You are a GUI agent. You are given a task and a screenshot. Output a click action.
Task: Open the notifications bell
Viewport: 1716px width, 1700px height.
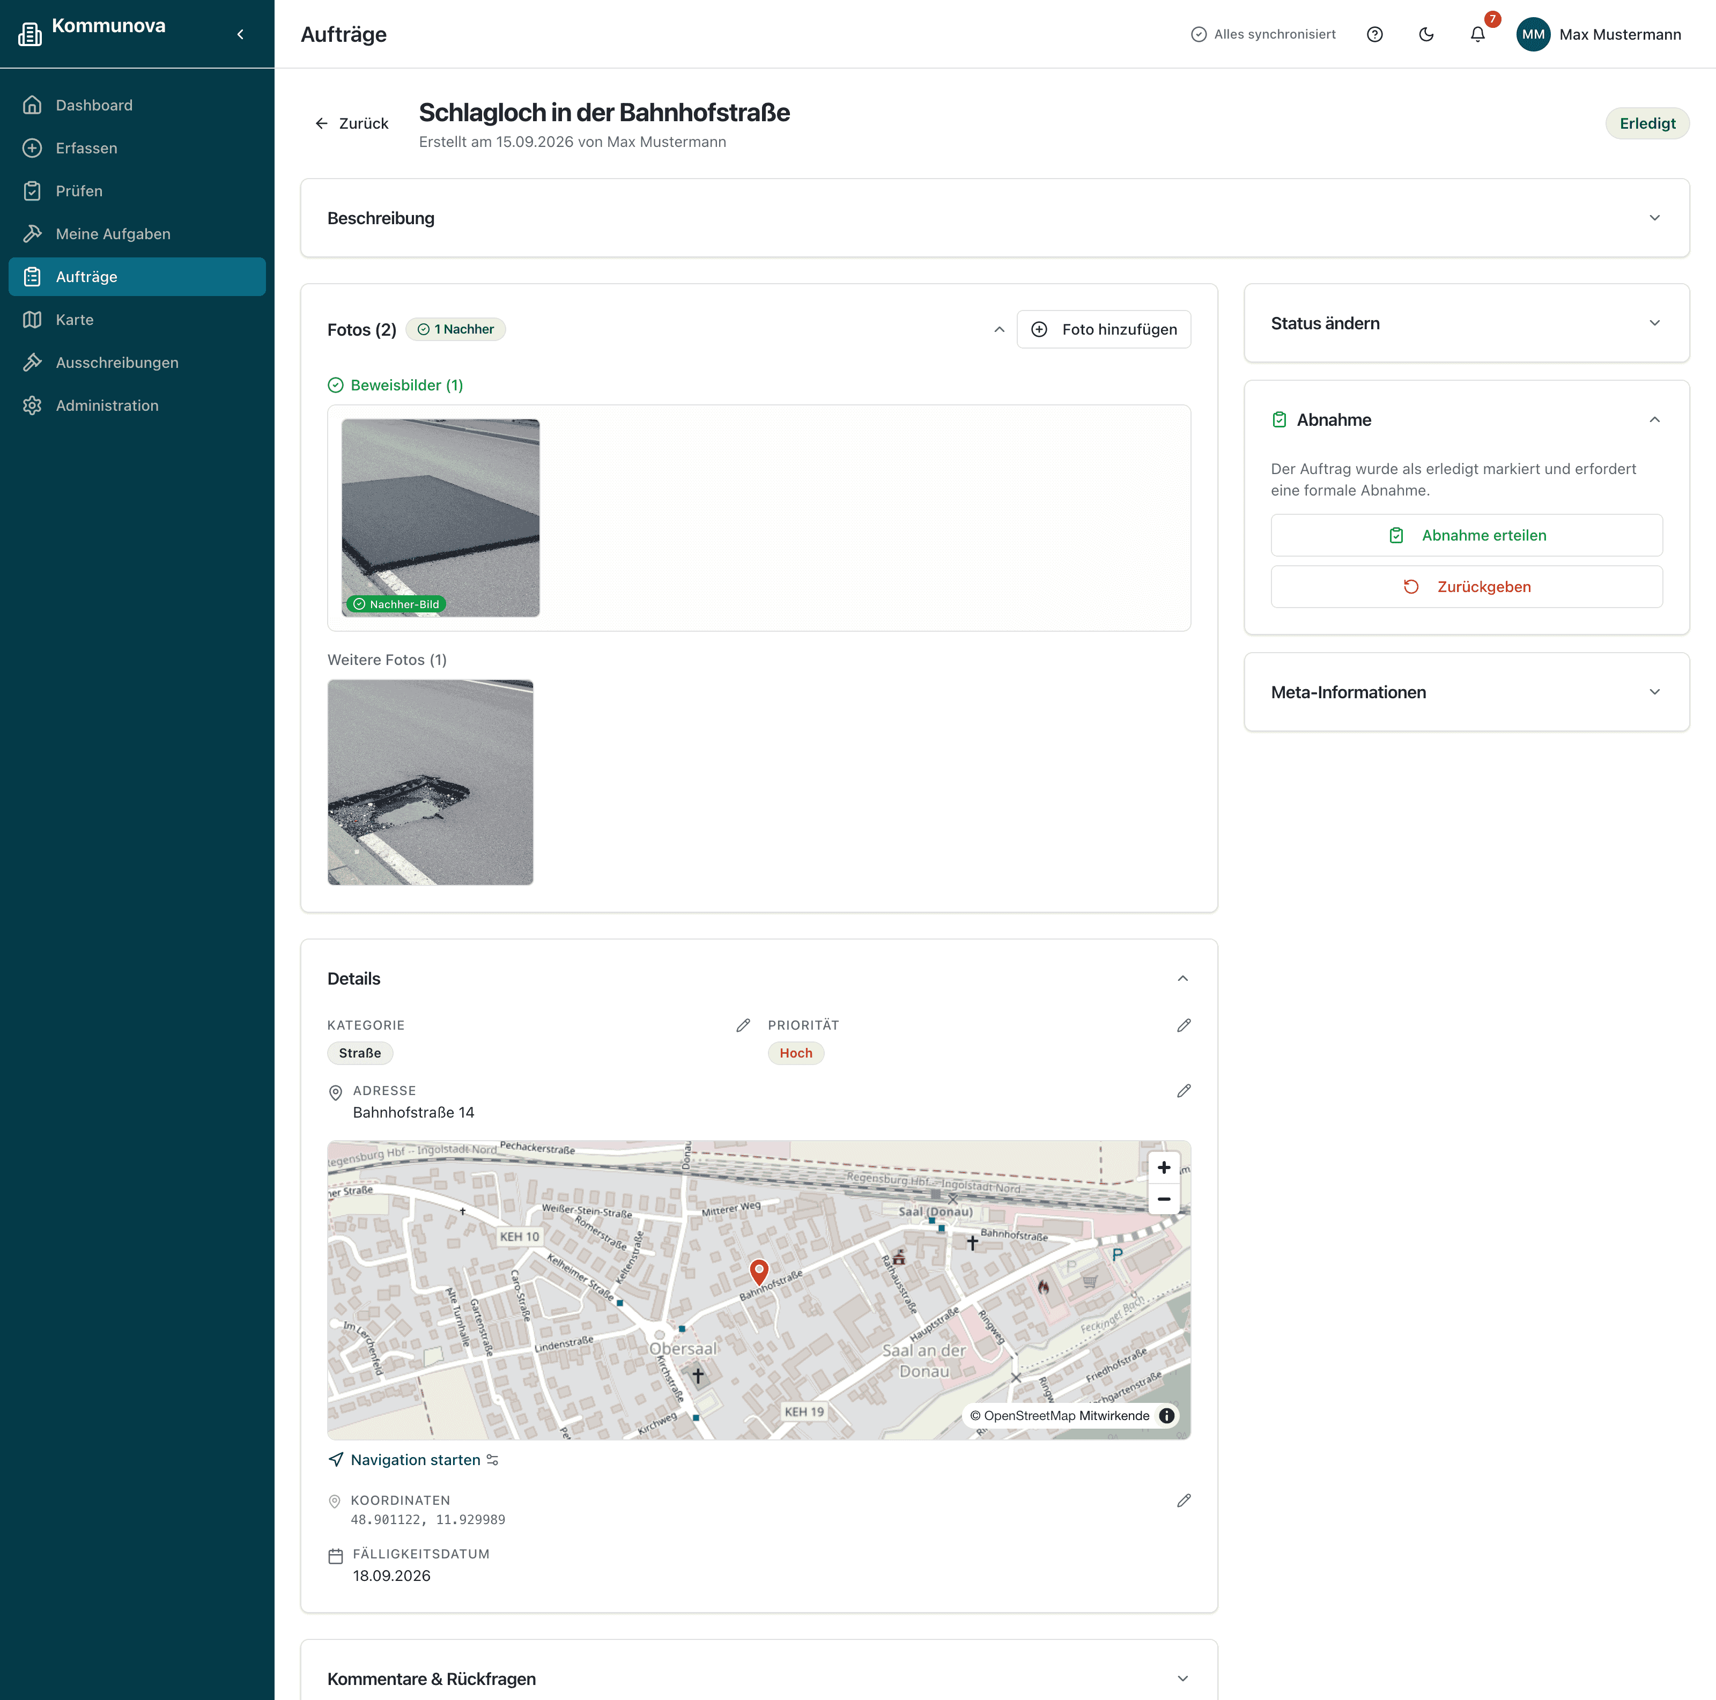[1477, 35]
